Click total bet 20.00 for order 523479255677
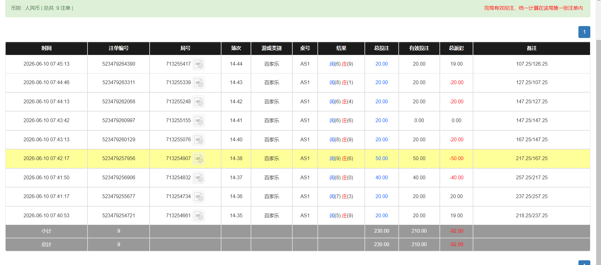The image size is (601, 265). tap(381, 196)
